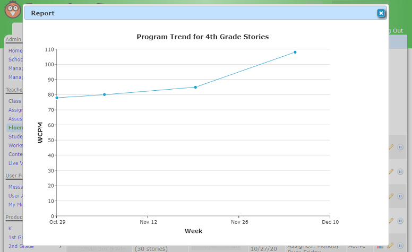Click the chart data point at 80 WCPM
Viewport: 412px width, 252px height.
[x=104, y=94]
